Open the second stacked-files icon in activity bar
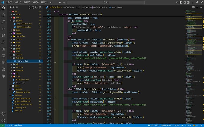This screenshot has height=127, width=204. coord(3,15)
